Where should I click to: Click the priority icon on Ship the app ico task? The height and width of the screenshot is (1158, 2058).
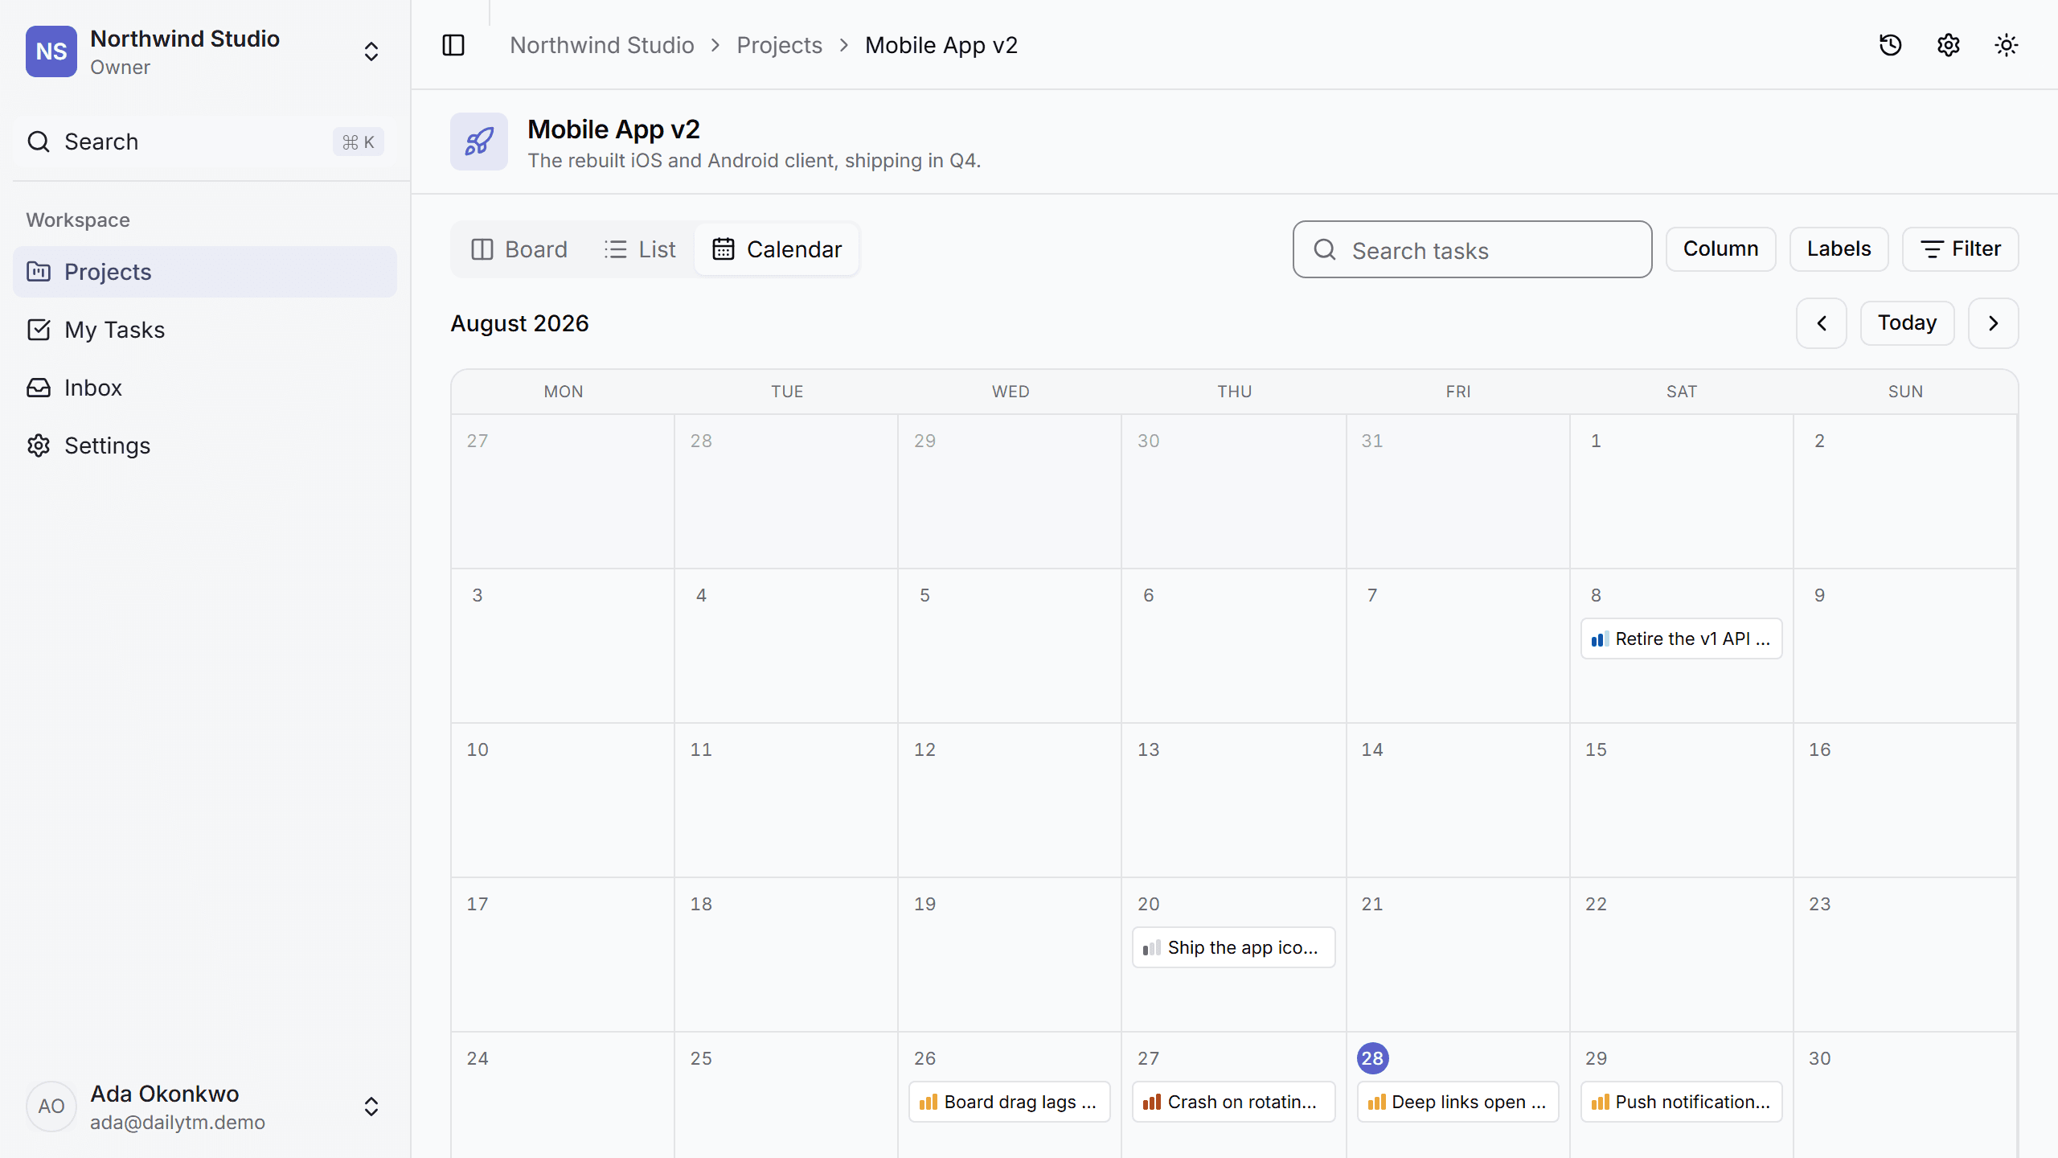click(x=1152, y=948)
